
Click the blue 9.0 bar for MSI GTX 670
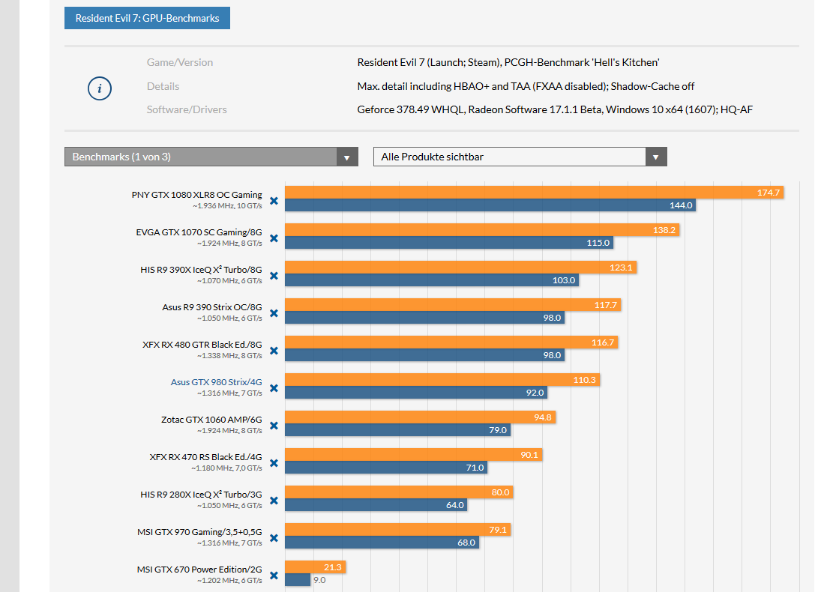pos(298,579)
